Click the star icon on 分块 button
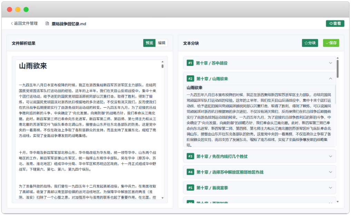The image size is (351, 215). pyautogui.click(x=306, y=43)
